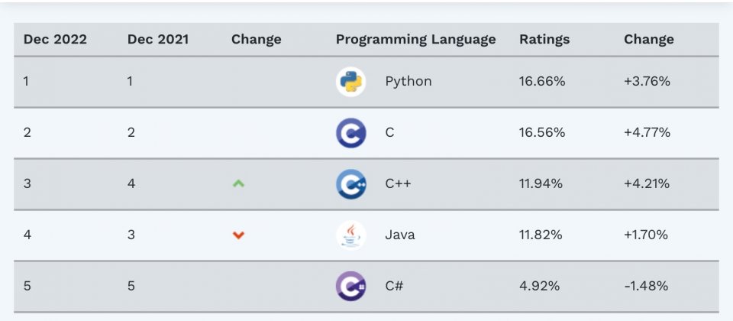Click the Python logo icon
The height and width of the screenshot is (321, 733).
click(350, 82)
